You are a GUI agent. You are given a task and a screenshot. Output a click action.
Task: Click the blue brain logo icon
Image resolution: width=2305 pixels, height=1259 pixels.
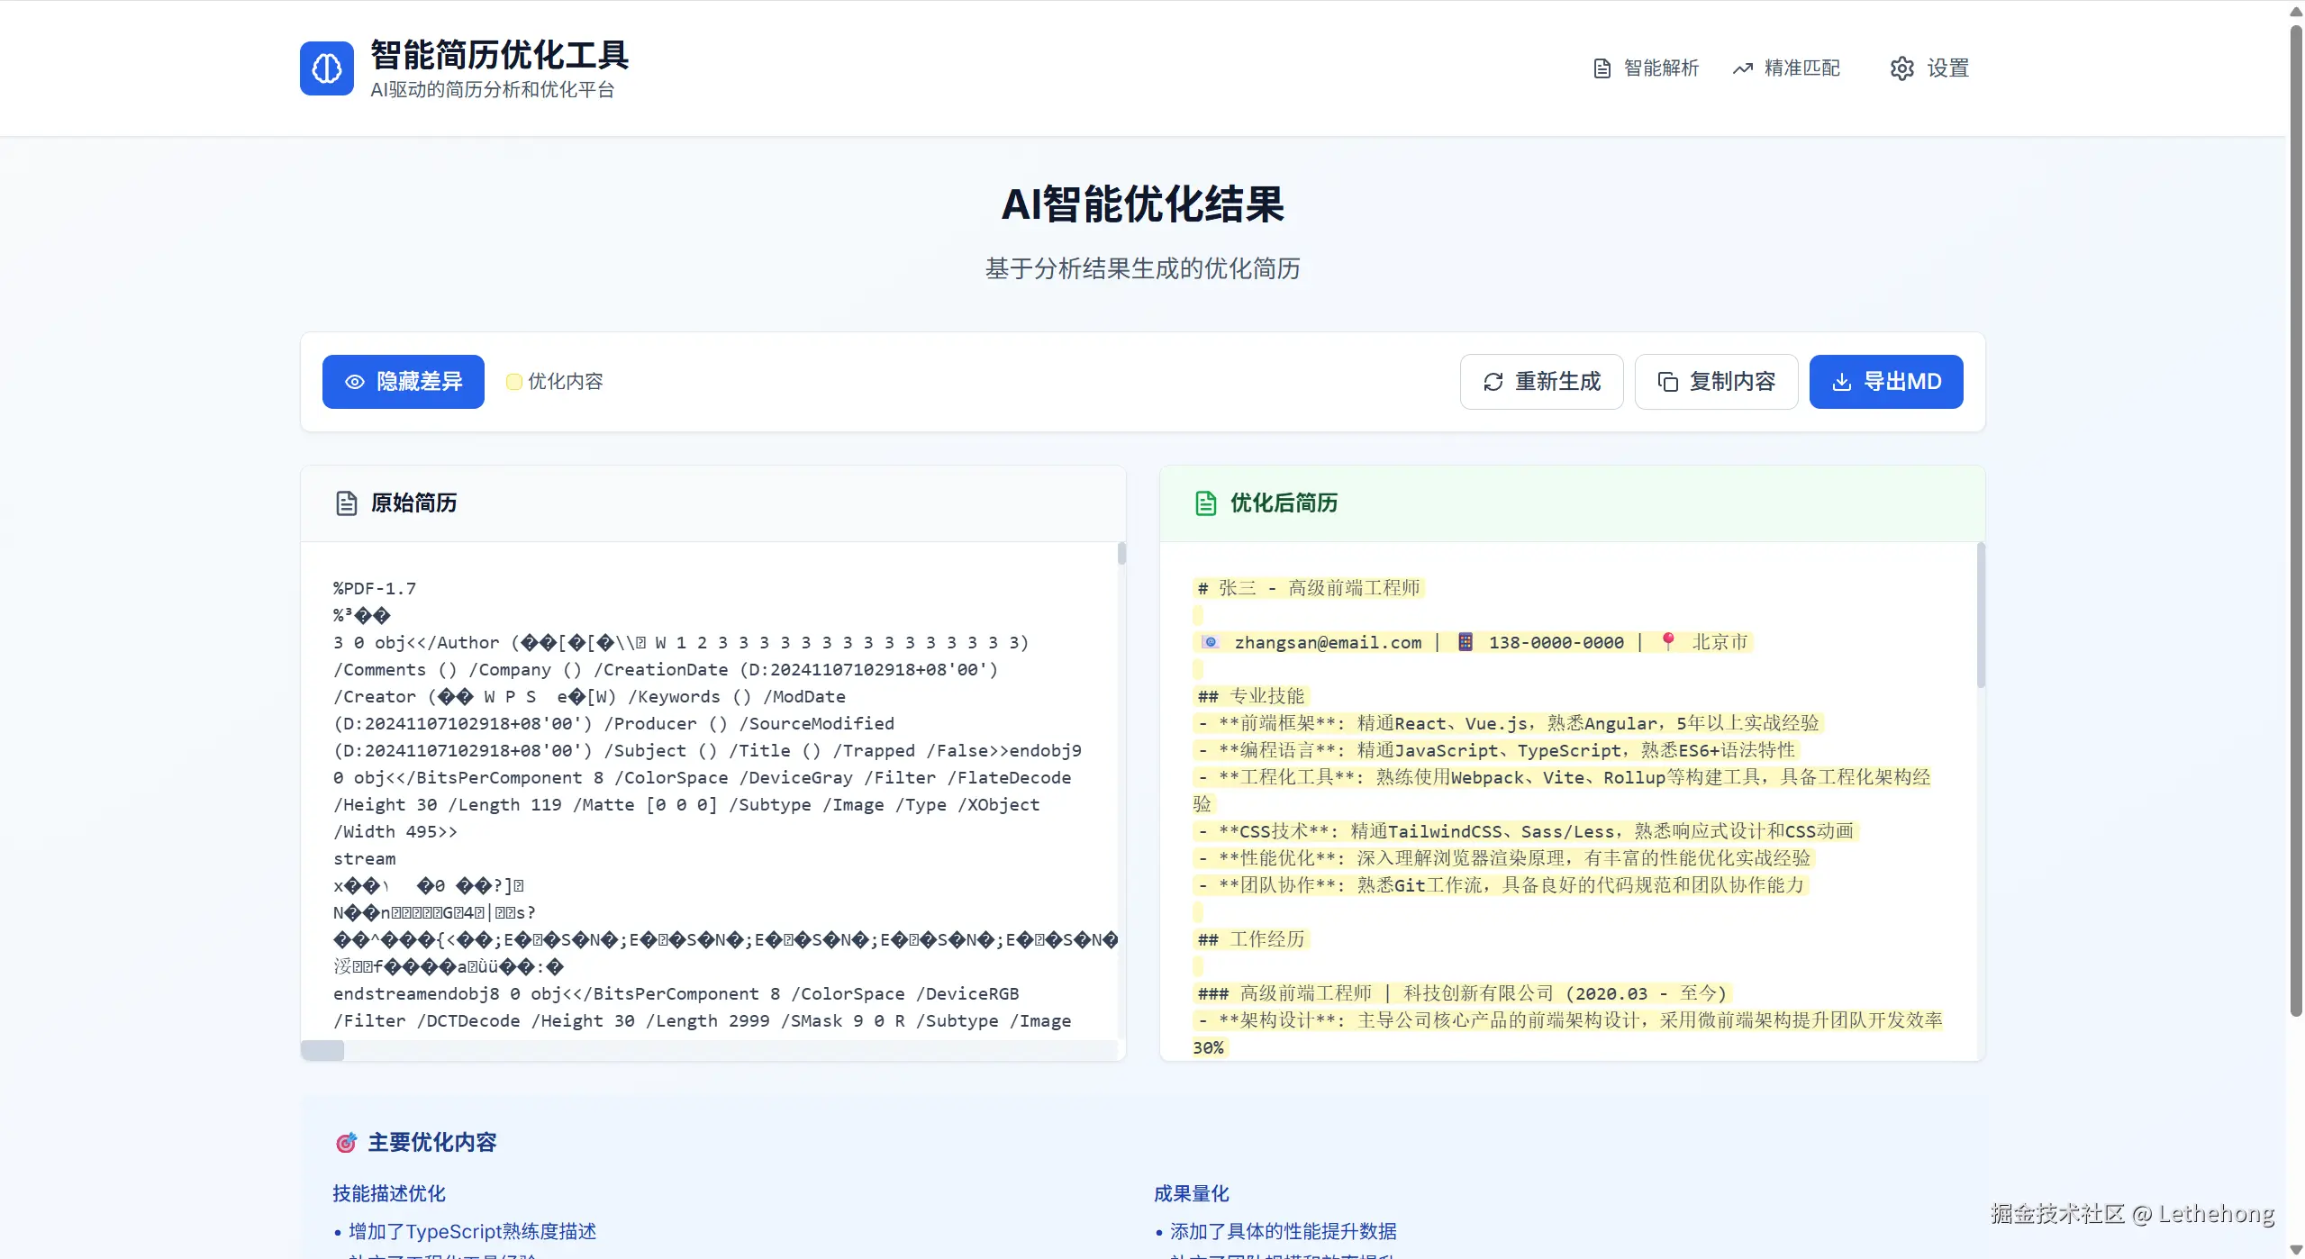(x=326, y=68)
